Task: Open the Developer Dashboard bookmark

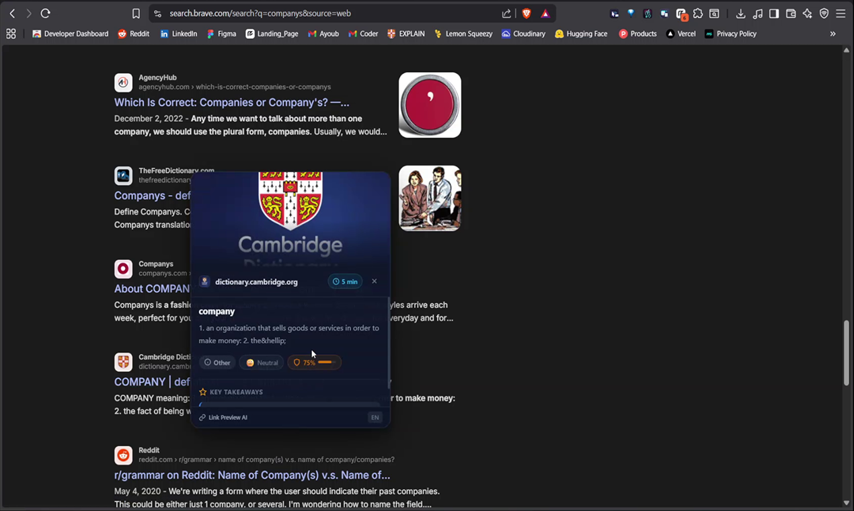Action: [x=70, y=34]
